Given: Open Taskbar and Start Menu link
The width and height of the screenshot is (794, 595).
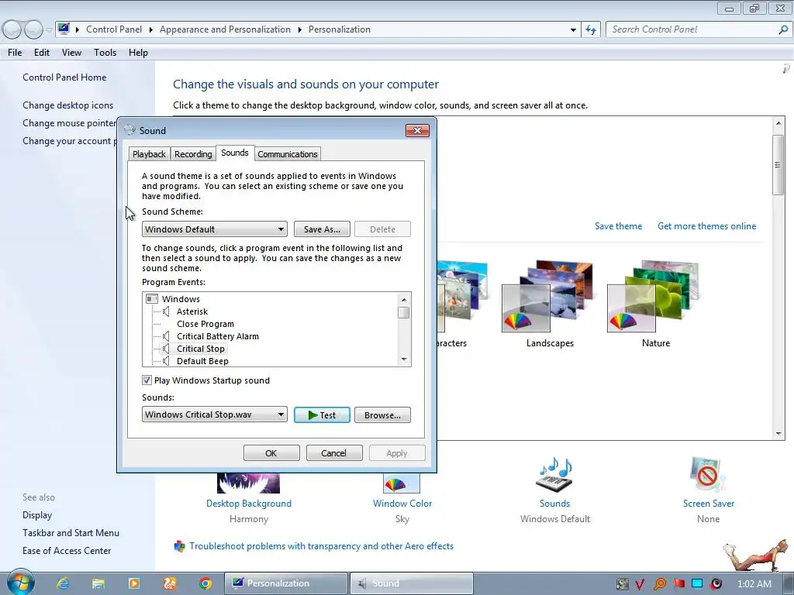Looking at the screenshot, I should pyautogui.click(x=71, y=533).
